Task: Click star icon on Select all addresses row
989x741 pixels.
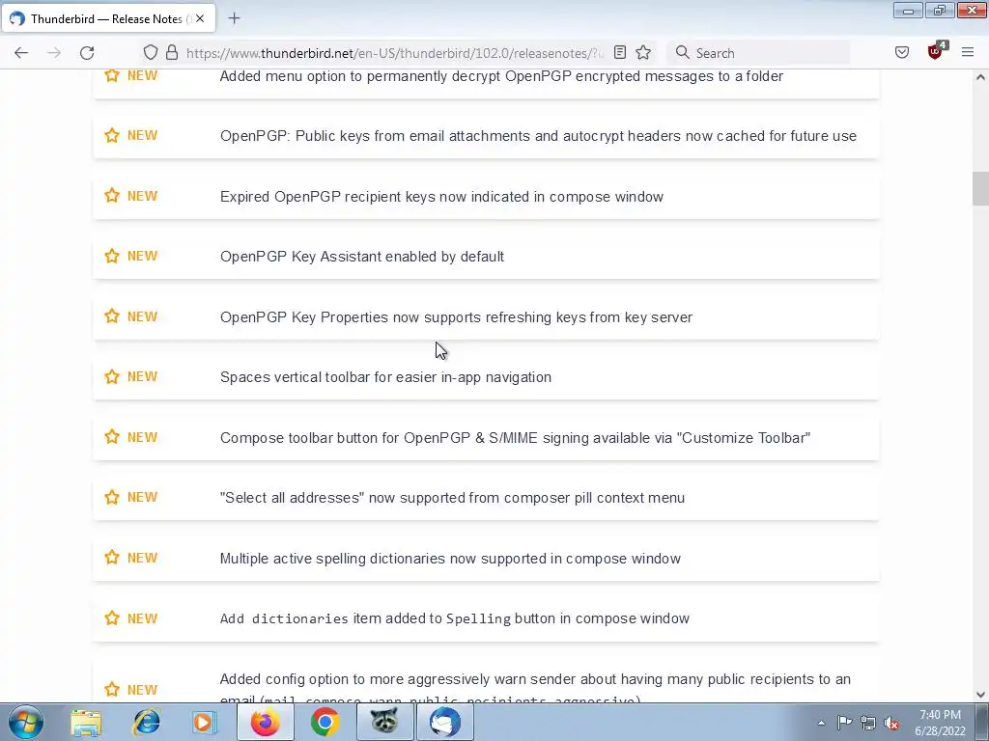Action: click(x=112, y=497)
